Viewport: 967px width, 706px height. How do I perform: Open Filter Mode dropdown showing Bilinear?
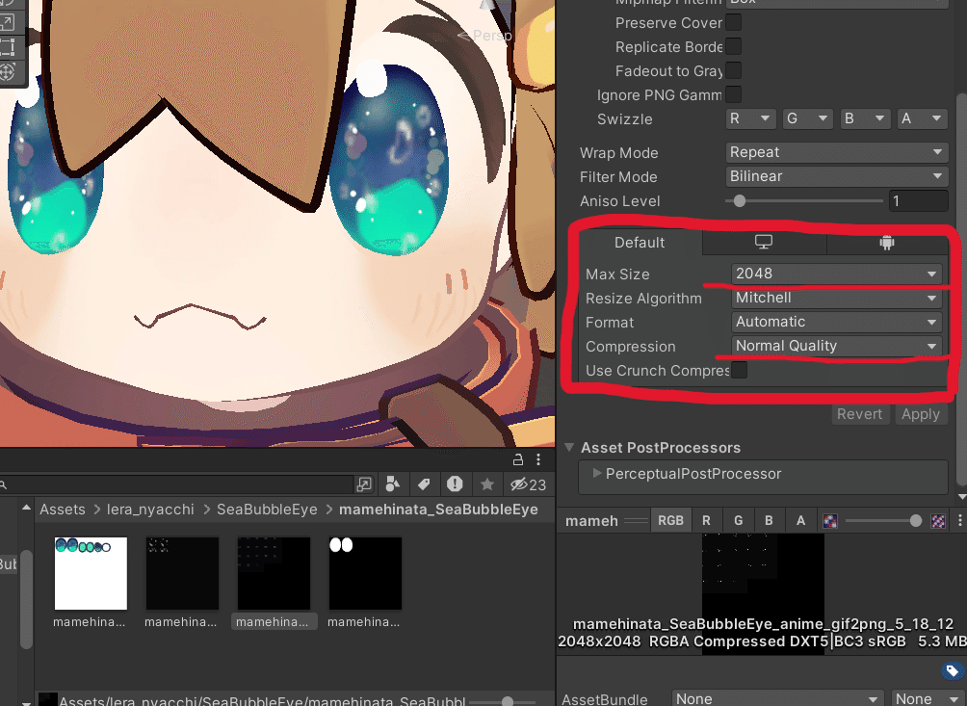click(x=836, y=176)
